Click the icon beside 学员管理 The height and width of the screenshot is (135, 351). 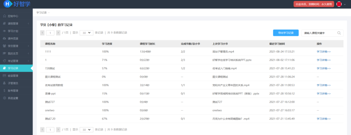[x=4, y=46]
